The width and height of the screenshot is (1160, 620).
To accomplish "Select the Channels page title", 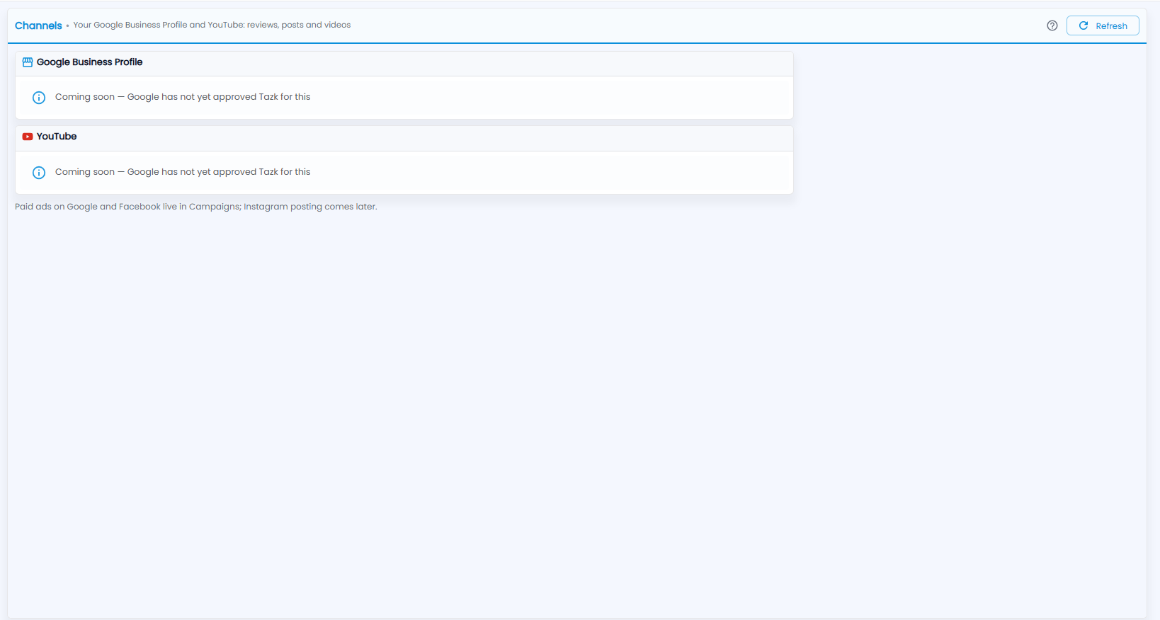I will (x=38, y=25).
